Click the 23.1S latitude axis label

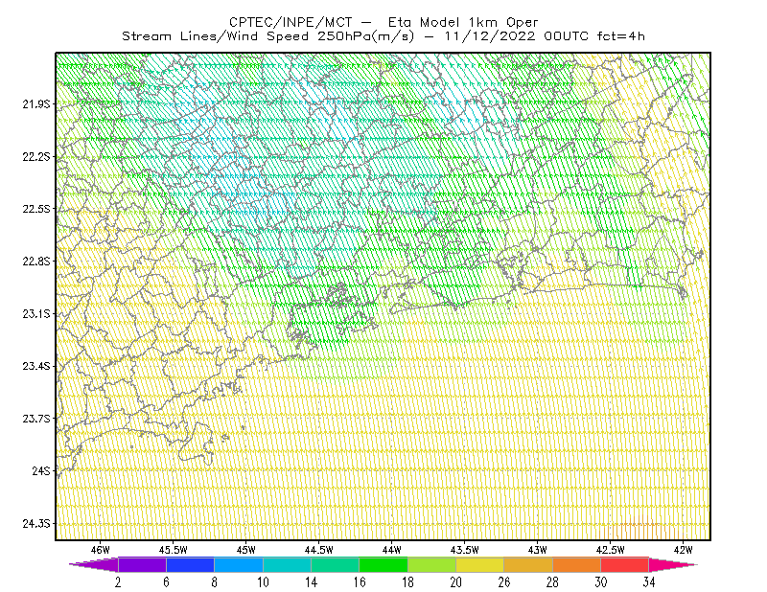coord(36,314)
